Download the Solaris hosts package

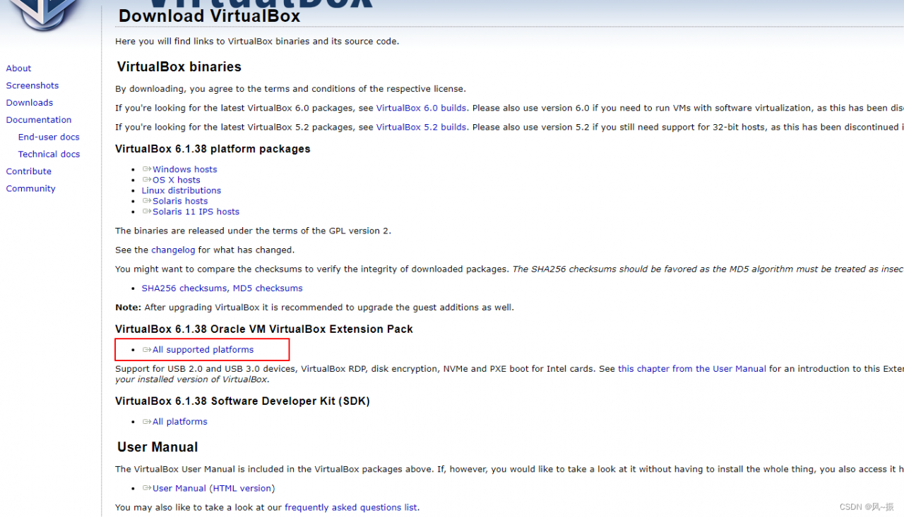[x=180, y=201]
